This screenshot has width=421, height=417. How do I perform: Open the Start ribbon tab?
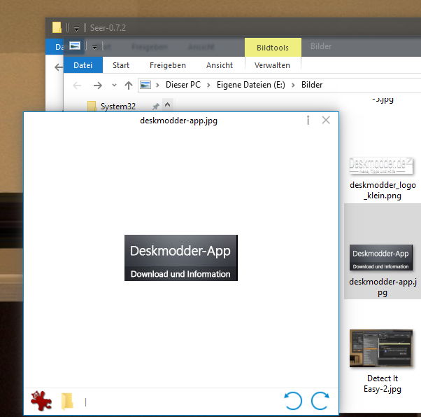[x=121, y=65]
